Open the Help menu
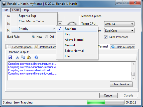 pos(26,10)
